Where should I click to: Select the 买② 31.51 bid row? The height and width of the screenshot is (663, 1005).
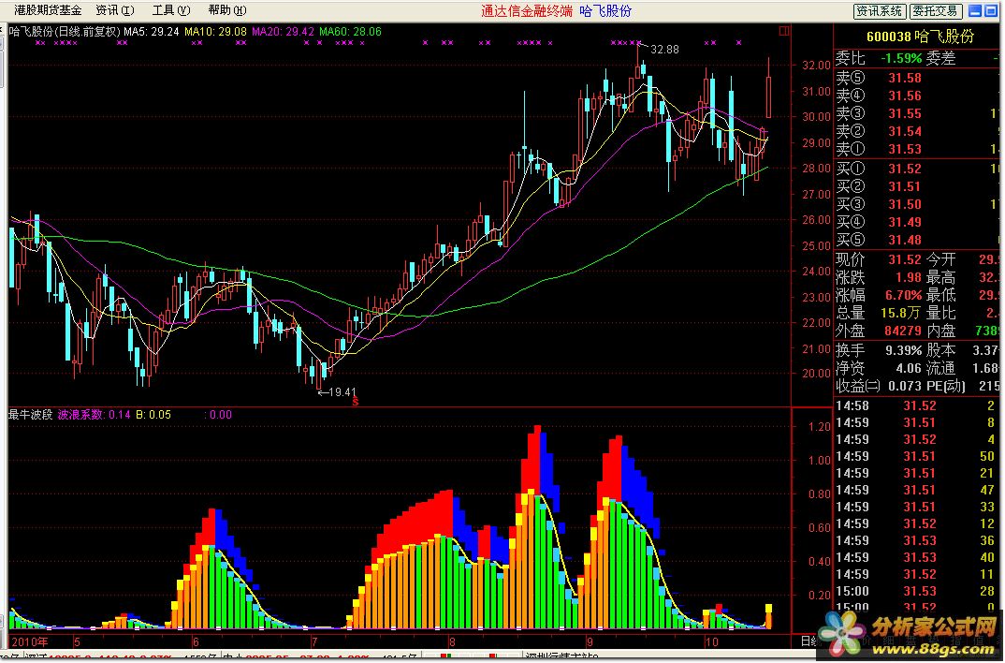click(918, 187)
